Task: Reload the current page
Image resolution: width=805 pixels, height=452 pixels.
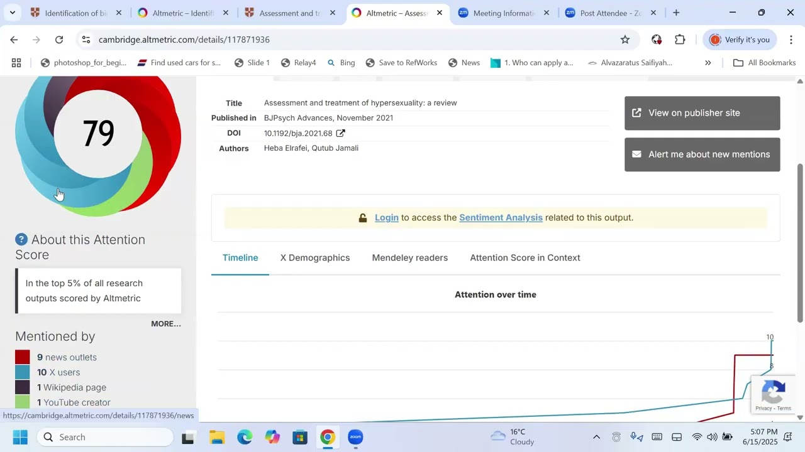Action: [59, 40]
